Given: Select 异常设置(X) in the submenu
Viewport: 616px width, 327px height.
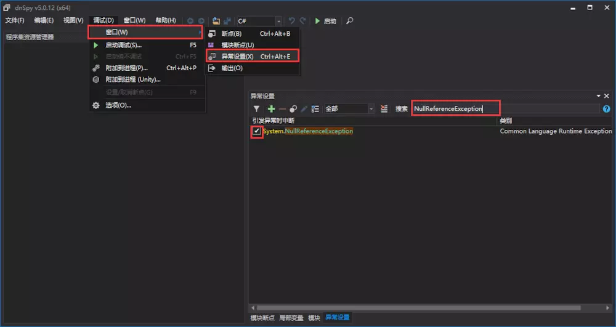Looking at the screenshot, I should [x=252, y=56].
